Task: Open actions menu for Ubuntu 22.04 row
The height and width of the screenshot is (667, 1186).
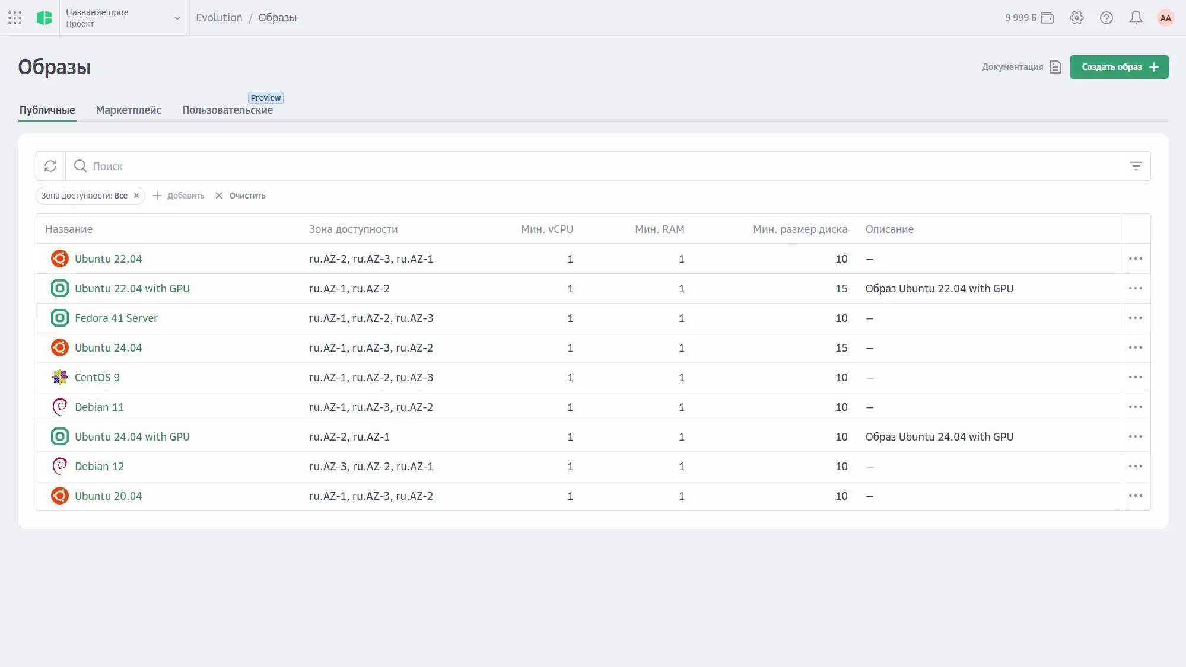Action: point(1135,258)
